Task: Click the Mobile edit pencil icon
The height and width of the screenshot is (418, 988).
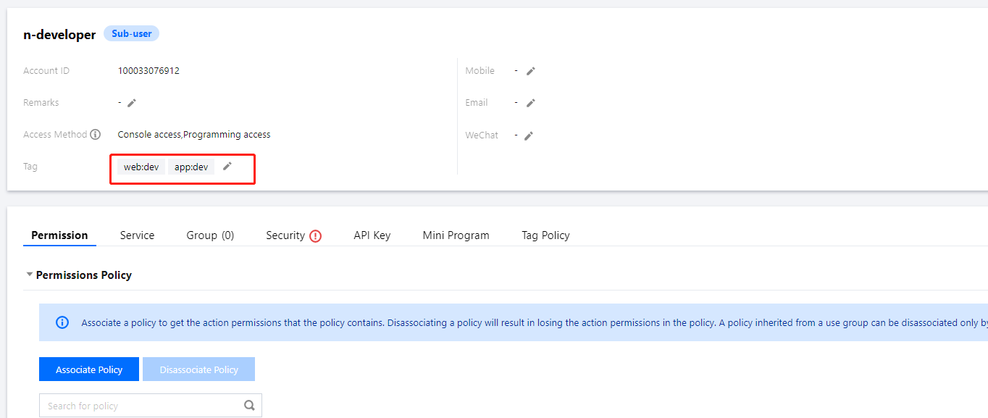Action: tap(531, 71)
